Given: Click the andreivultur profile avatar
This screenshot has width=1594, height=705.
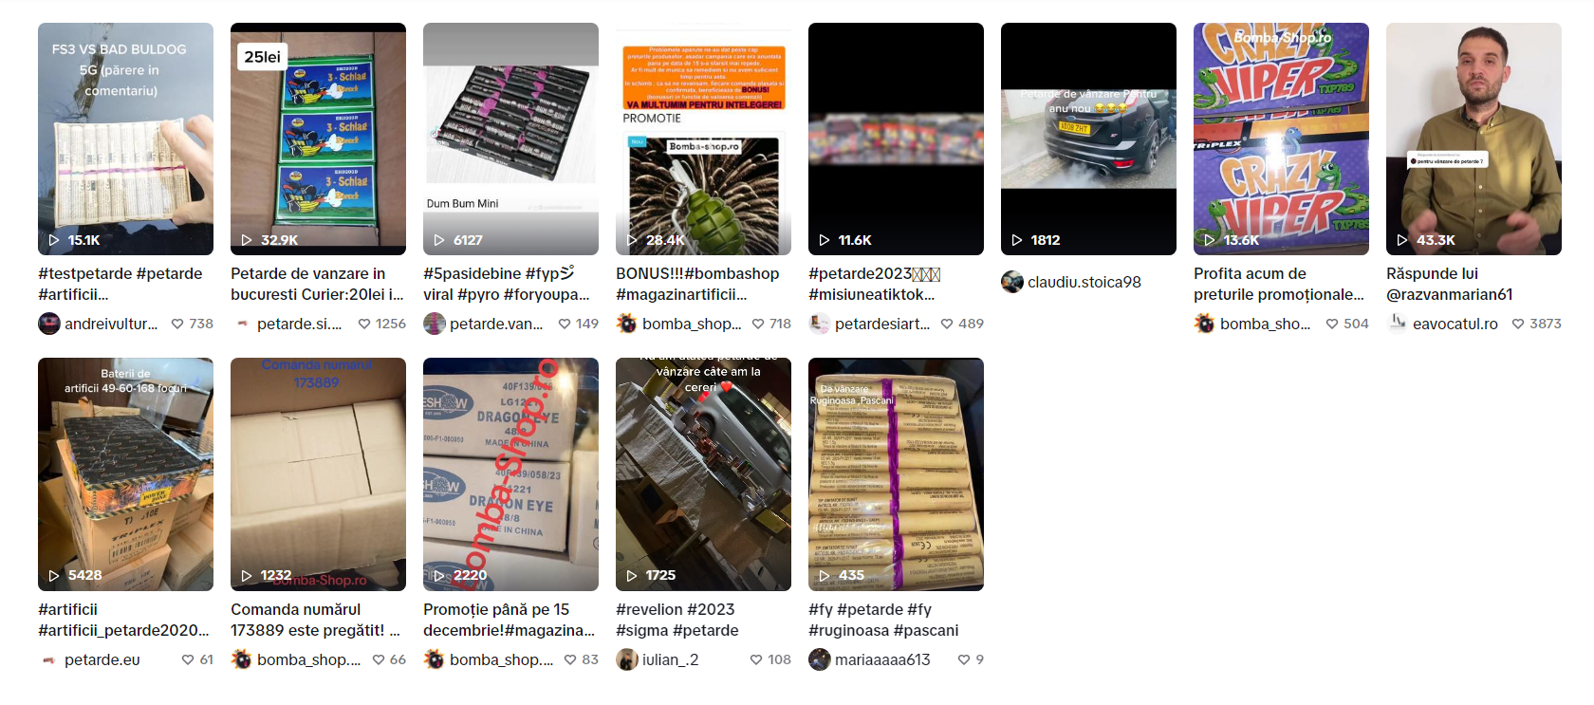Looking at the screenshot, I should [49, 324].
